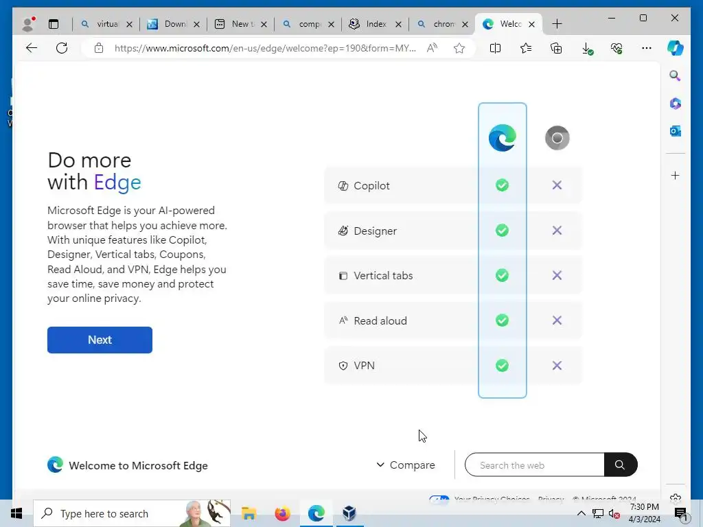Image resolution: width=703 pixels, height=527 pixels.
Task: Add a sidebar app with plus
Action: point(676,175)
